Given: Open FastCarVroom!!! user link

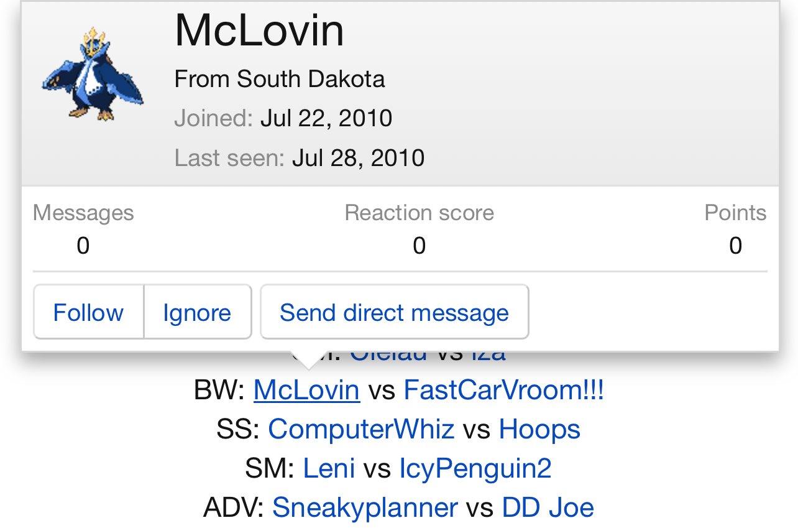Looking at the screenshot, I should point(503,391).
